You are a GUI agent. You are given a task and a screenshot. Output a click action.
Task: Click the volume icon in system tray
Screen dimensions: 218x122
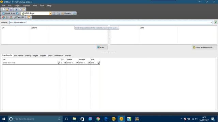[x=196, y=119]
